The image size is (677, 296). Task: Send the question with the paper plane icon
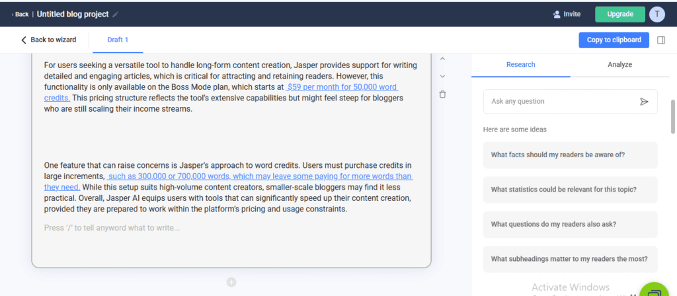tap(644, 101)
